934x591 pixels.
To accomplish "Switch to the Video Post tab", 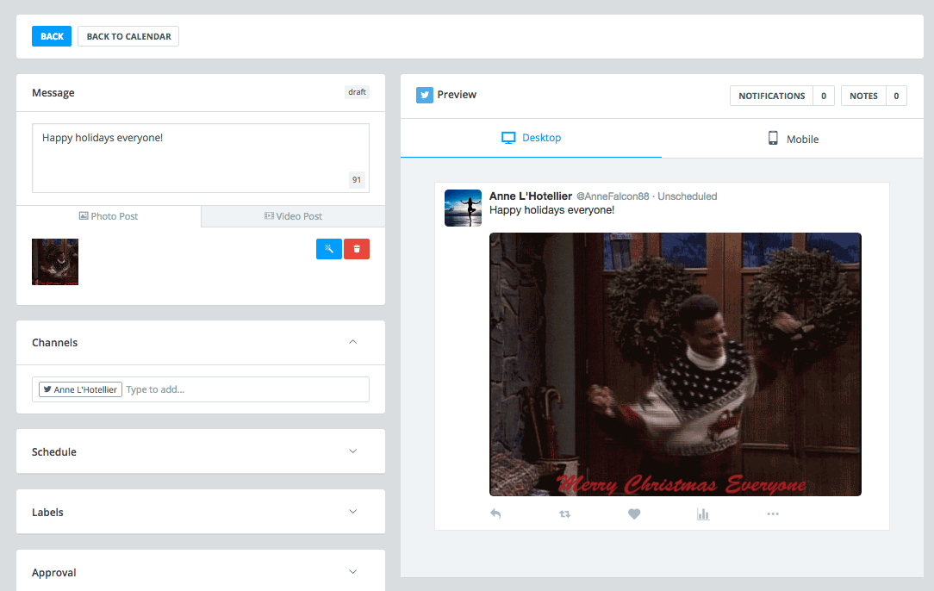I will tap(293, 216).
